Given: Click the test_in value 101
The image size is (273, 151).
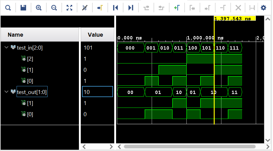Looking at the screenshot, I should coord(88,48).
